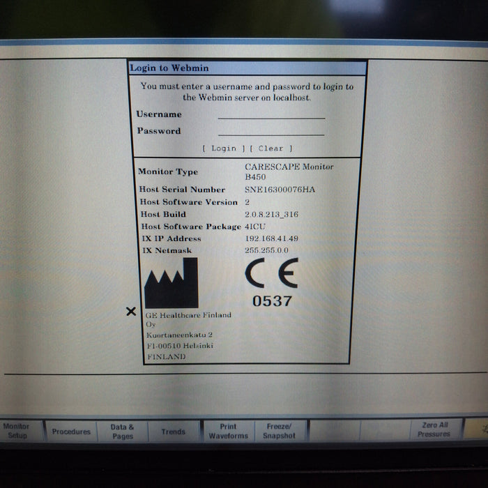Click the [ Login ] button

tap(224, 148)
